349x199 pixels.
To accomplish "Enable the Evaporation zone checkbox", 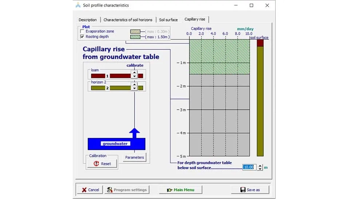I will (x=82, y=32).
